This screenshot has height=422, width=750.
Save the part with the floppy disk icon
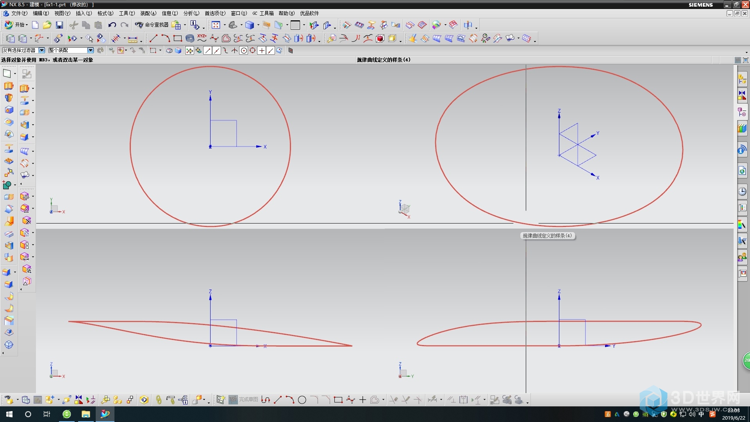click(59, 25)
